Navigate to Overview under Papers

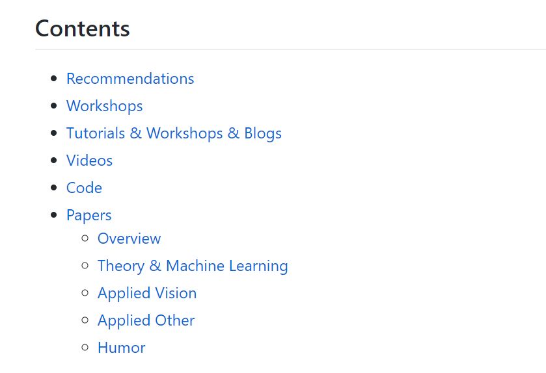129,238
